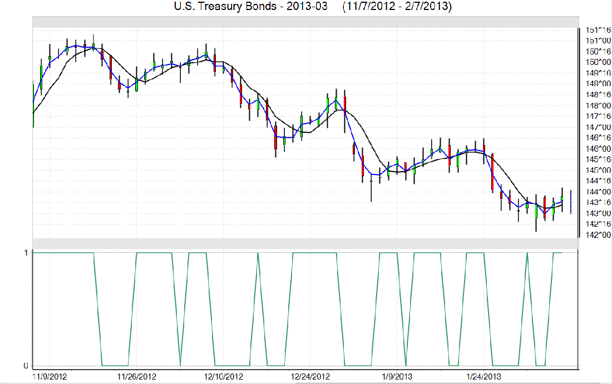Select the 12/24/2012 date on the time axis
The height and width of the screenshot is (384, 612).
(x=310, y=377)
